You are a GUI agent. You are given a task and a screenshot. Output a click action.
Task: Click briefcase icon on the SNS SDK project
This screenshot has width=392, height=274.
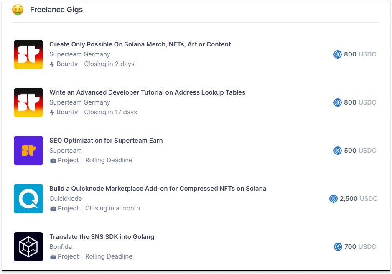pyautogui.click(x=53, y=257)
